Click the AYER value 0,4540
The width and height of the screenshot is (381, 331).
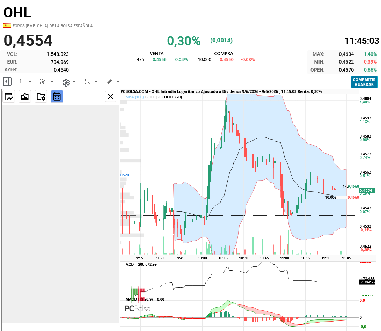pos(61,70)
